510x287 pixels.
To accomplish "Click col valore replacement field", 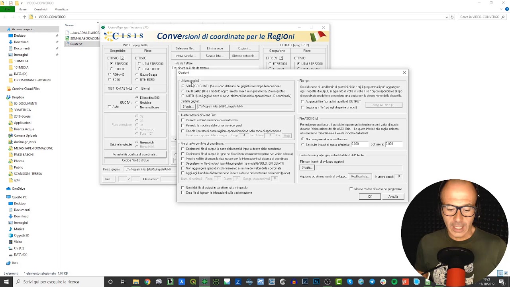I will pos(394,144).
